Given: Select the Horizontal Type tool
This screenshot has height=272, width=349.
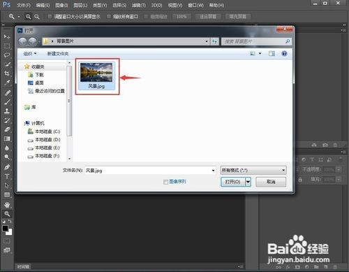Looking at the screenshot, I should coord(7,176).
